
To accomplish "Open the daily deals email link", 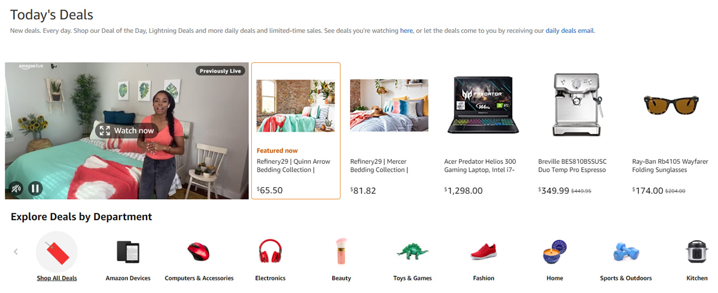I will coord(570,30).
